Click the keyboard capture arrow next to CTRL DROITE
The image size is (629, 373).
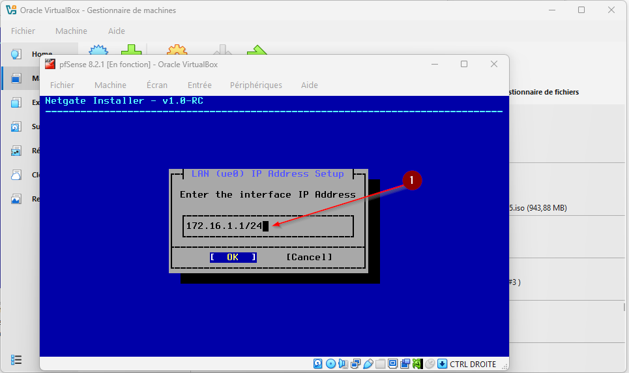[442, 364]
